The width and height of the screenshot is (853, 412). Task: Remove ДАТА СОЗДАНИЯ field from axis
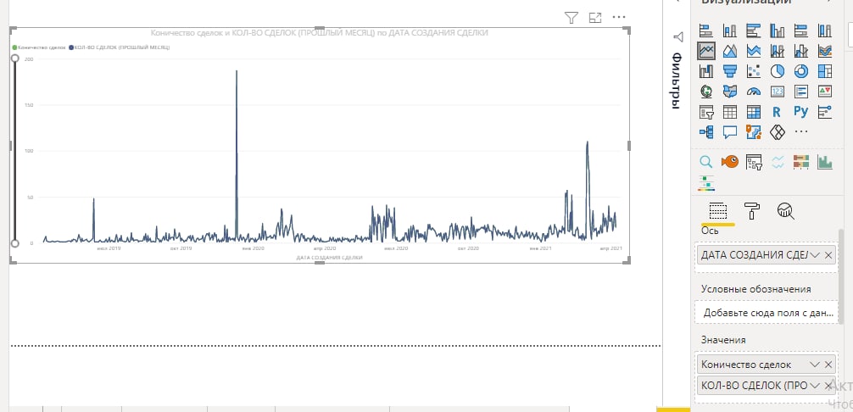(828, 255)
